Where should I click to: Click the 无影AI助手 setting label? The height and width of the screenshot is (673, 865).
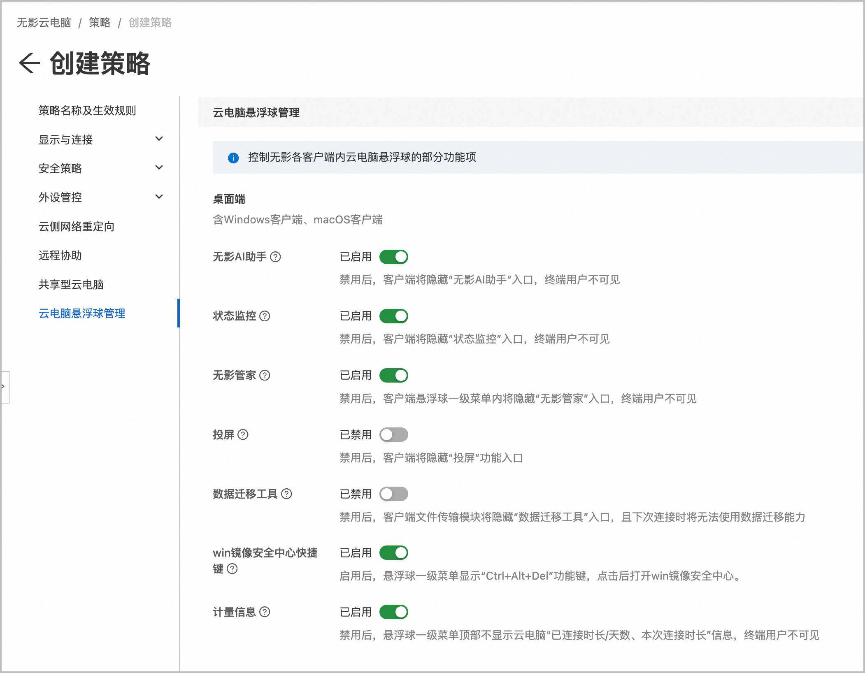coord(240,257)
